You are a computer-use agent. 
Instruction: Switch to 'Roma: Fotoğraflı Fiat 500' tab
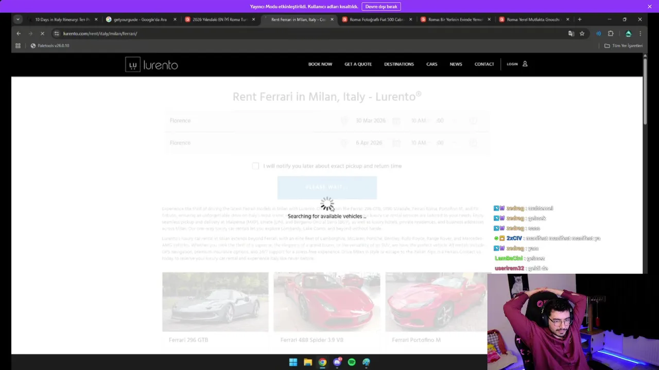pyautogui.click(x=376, y=20)
